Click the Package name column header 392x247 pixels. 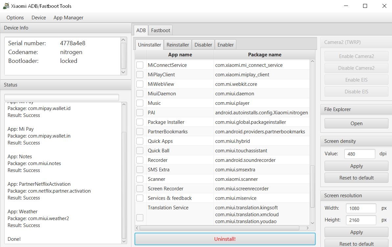[x=265, y=55]
